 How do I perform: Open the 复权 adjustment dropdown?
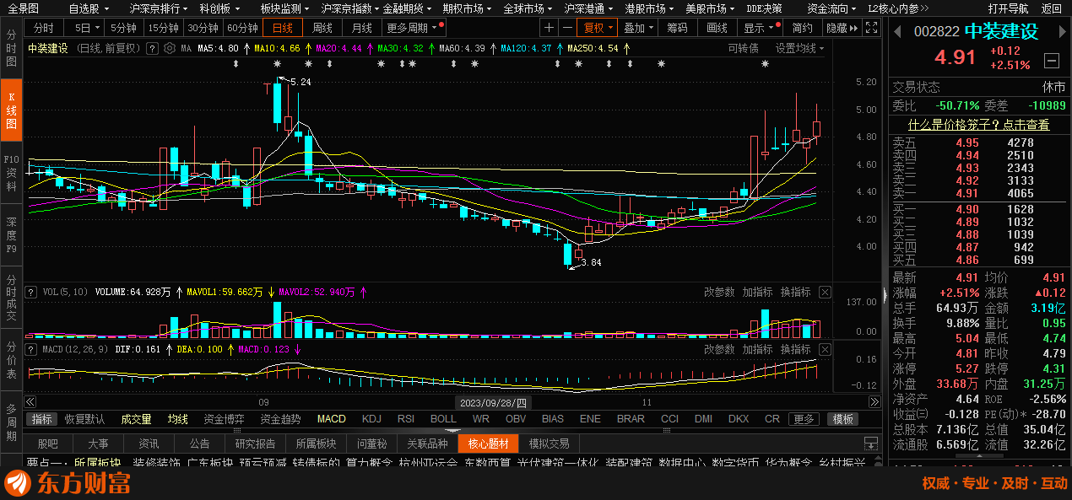pyautogui.click(x=598, y=28)
